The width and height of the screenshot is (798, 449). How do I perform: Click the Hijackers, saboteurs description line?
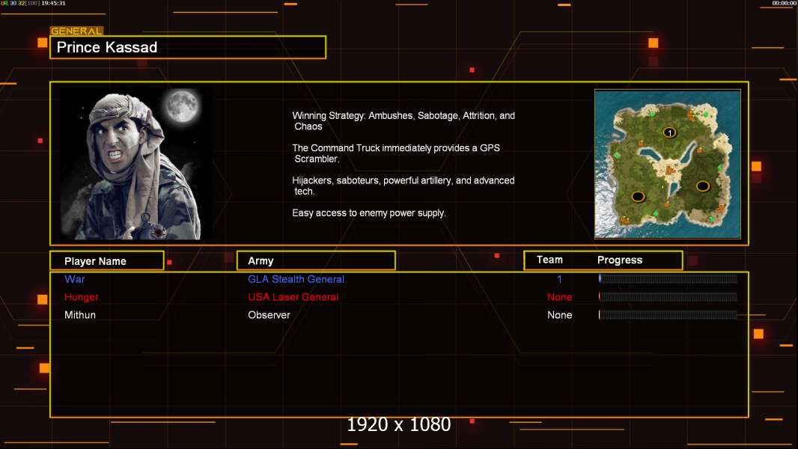click(403, 186)
